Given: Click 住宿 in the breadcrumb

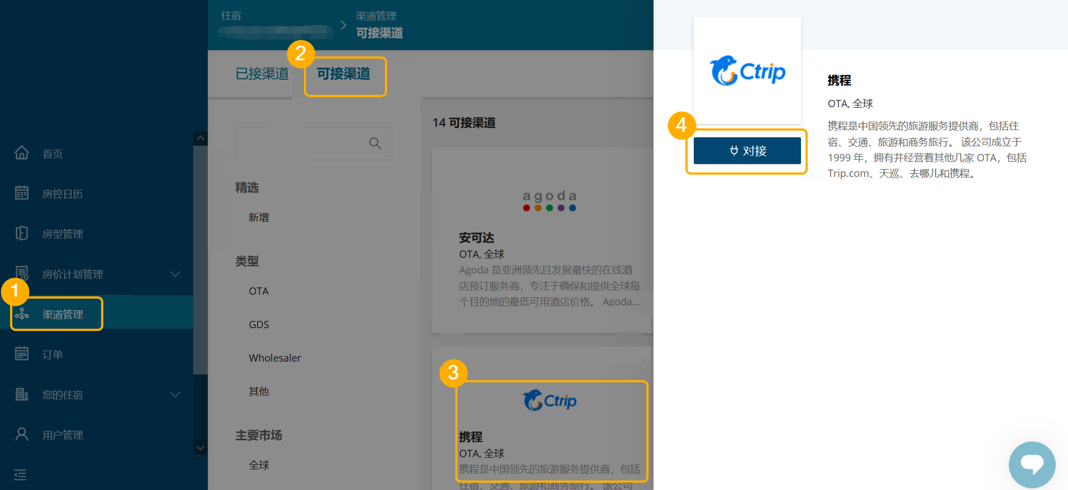Looking at the screenshot, I should 231,16.
